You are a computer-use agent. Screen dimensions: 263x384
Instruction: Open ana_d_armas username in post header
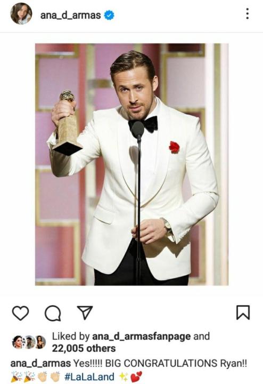[x=70, y=15]
